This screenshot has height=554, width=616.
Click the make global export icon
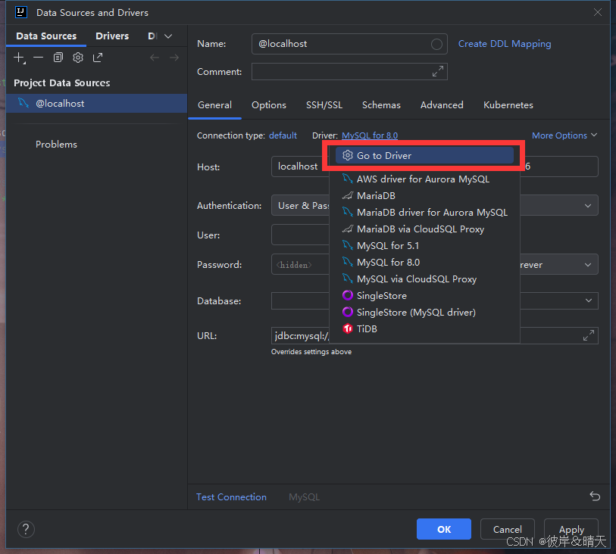[x=98, y=58]
